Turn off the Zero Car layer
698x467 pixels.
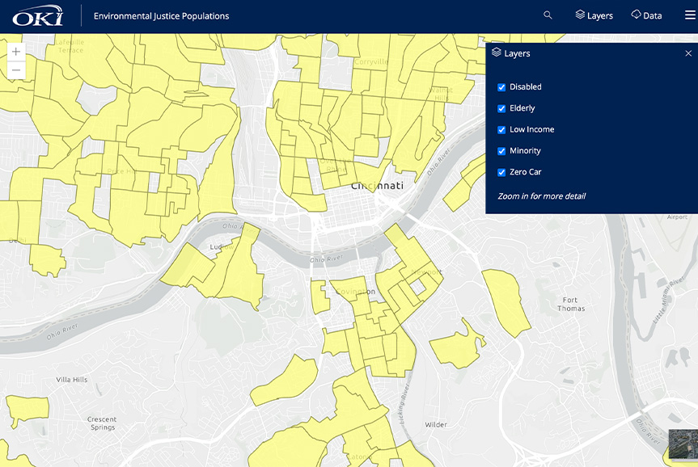[x=501, y=172]
